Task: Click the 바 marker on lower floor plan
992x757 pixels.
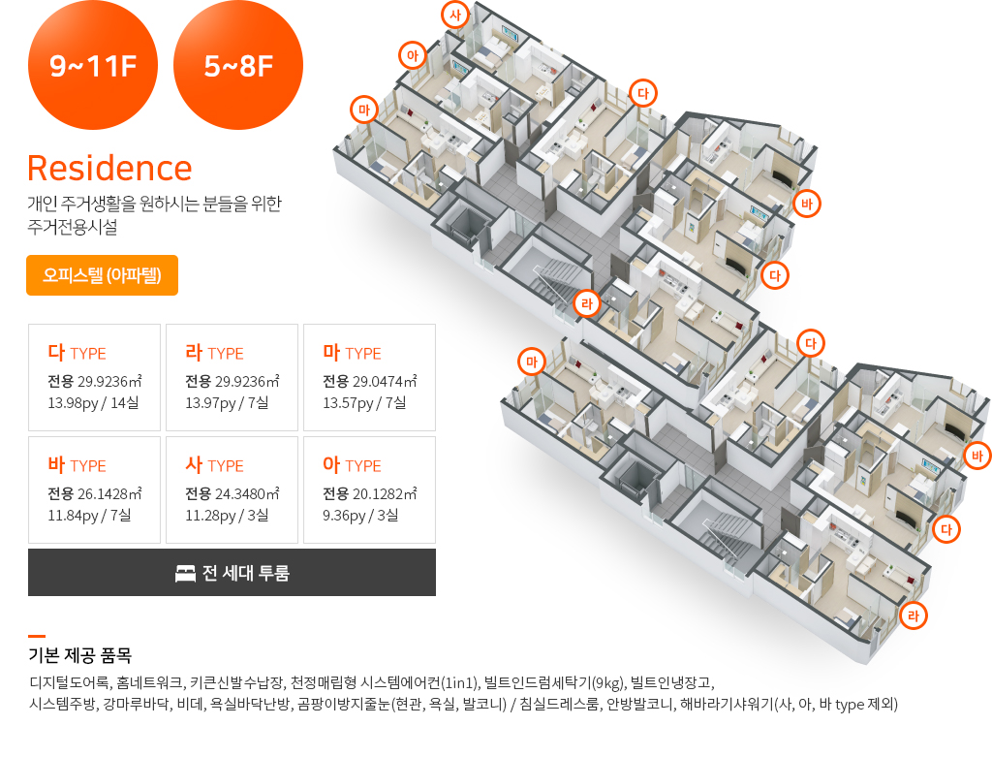Action: (x=977, y=456)
